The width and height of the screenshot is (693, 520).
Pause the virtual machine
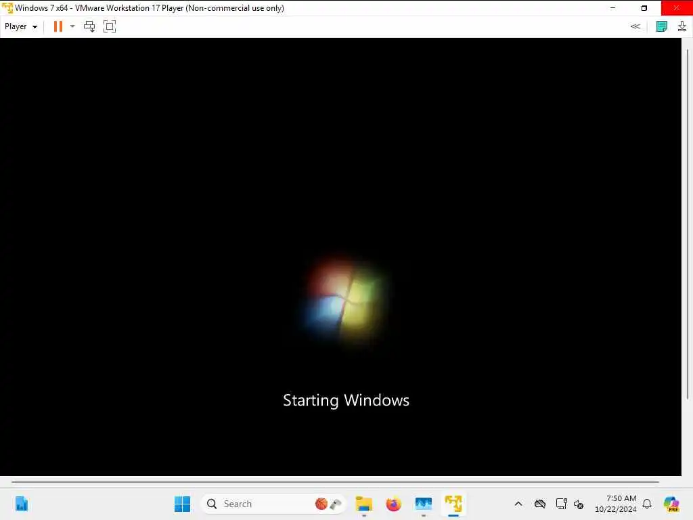pos(58,26)
